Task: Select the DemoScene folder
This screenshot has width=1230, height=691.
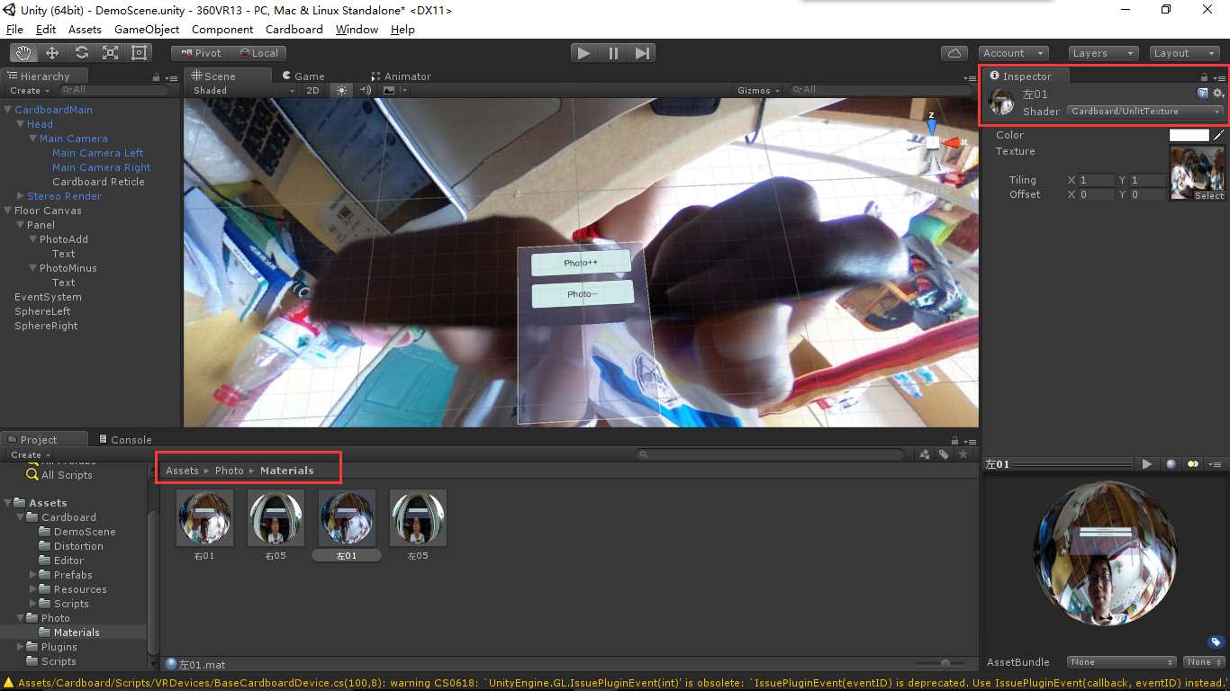Action: point(85,532)
